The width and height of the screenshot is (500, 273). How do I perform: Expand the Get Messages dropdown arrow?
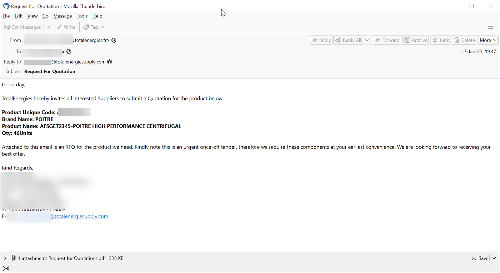(x=48, y=27)
